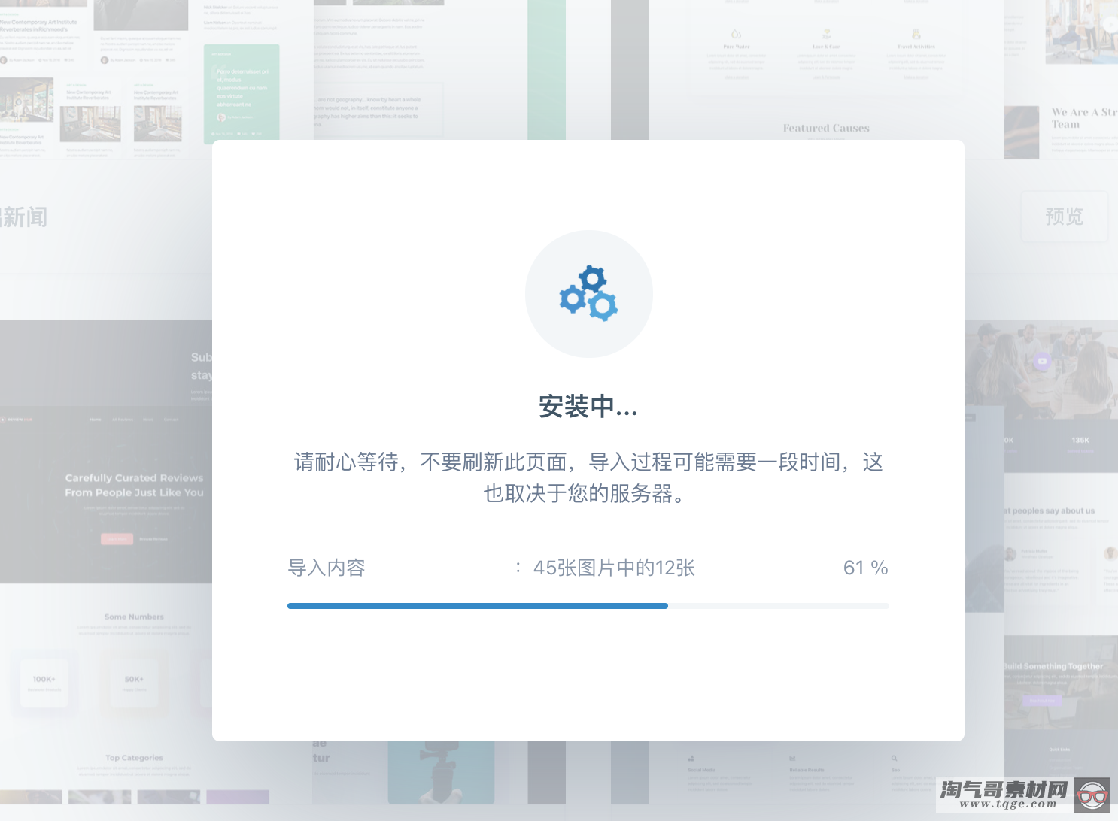The image size is (1118, 821).
Task: Click the Travel Activities icon
Action: coord(916,34)
